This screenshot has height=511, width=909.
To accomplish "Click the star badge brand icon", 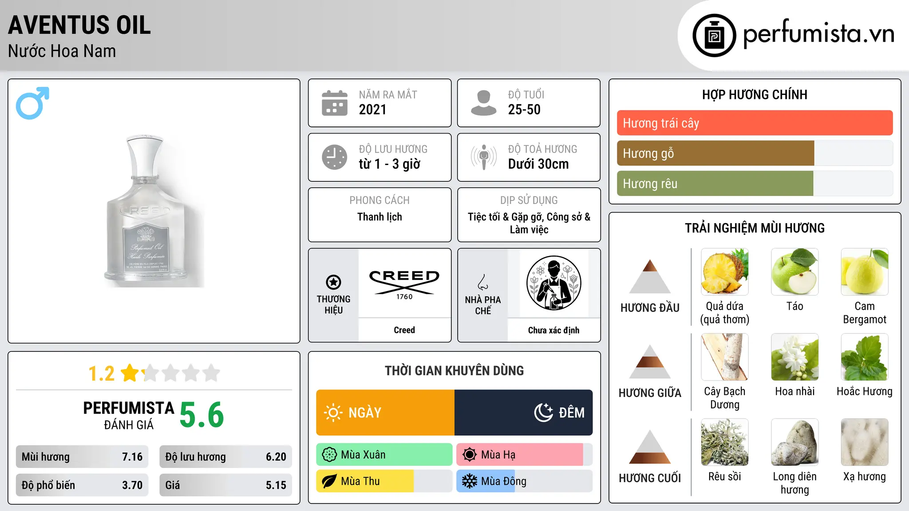I will coord(333,282).
